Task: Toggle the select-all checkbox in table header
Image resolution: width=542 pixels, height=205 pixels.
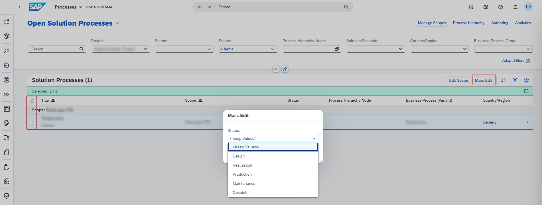Action: [x=32, y=100]
